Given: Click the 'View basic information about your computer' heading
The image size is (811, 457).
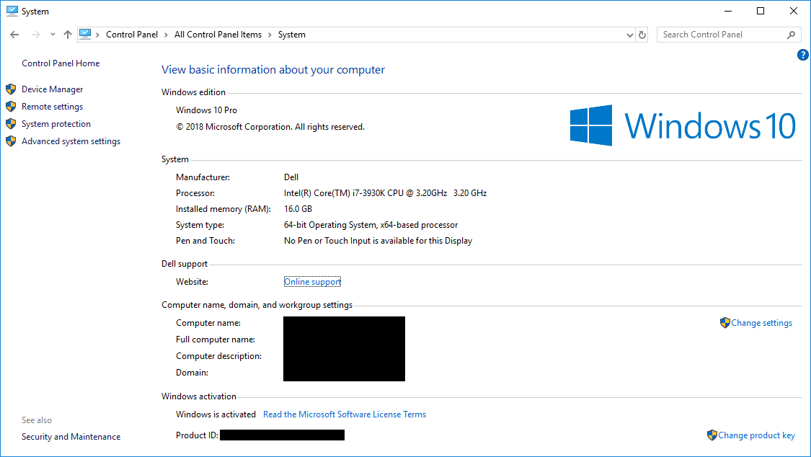Looking at the screenshot, I should point(273,70).
